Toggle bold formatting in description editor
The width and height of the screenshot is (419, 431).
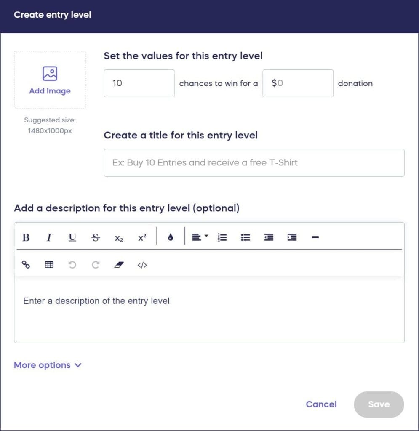26,237
